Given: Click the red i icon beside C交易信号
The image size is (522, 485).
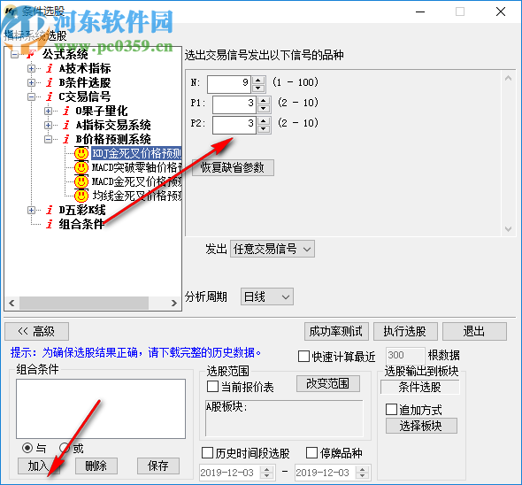Looking at the screenshot, I should (x=50, y=96).
